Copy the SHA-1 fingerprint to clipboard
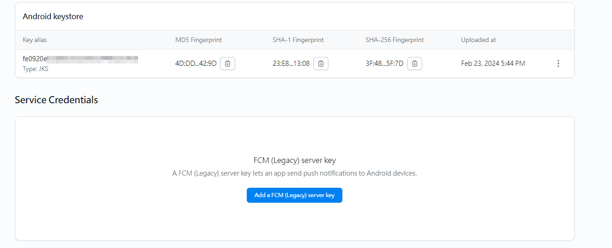 coord(321,64)
